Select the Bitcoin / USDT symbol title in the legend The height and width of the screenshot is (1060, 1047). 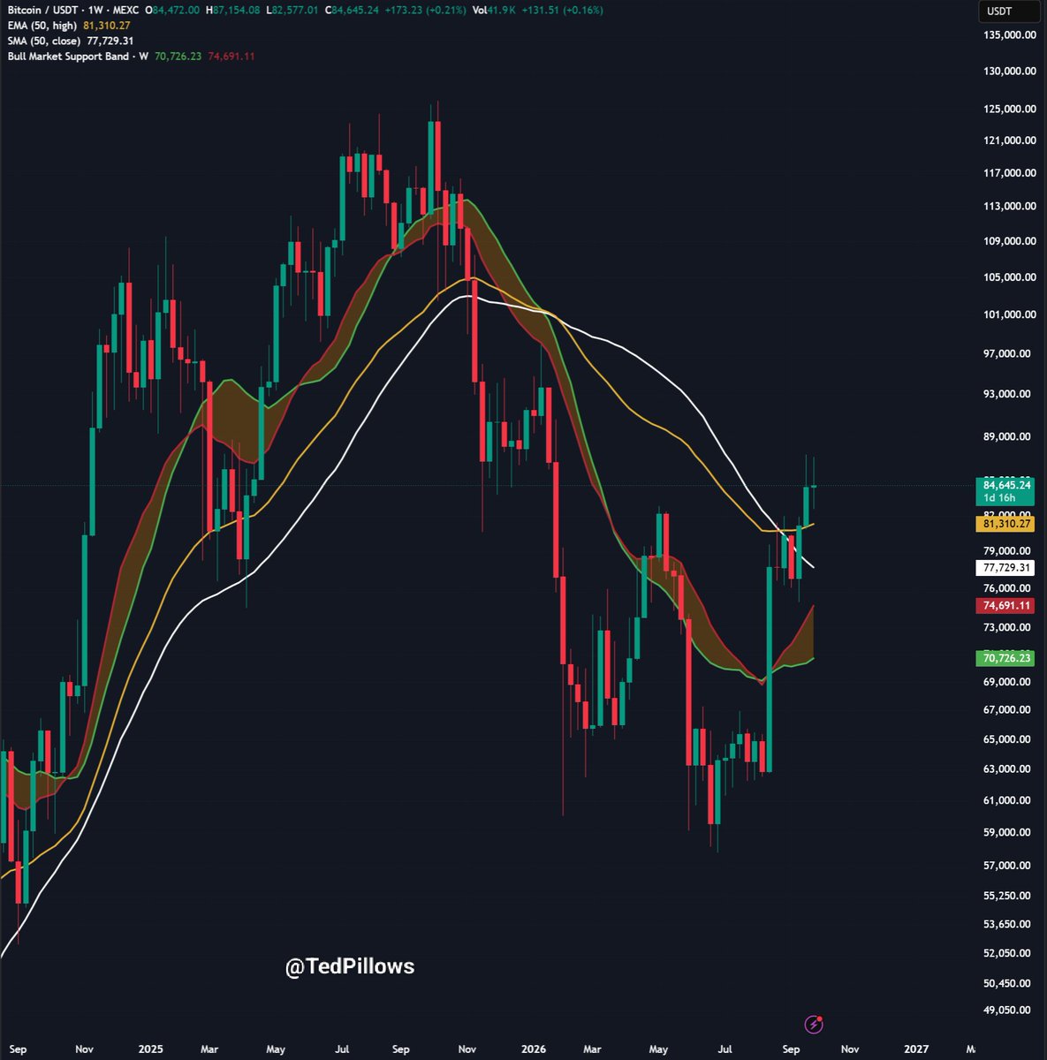73,10
